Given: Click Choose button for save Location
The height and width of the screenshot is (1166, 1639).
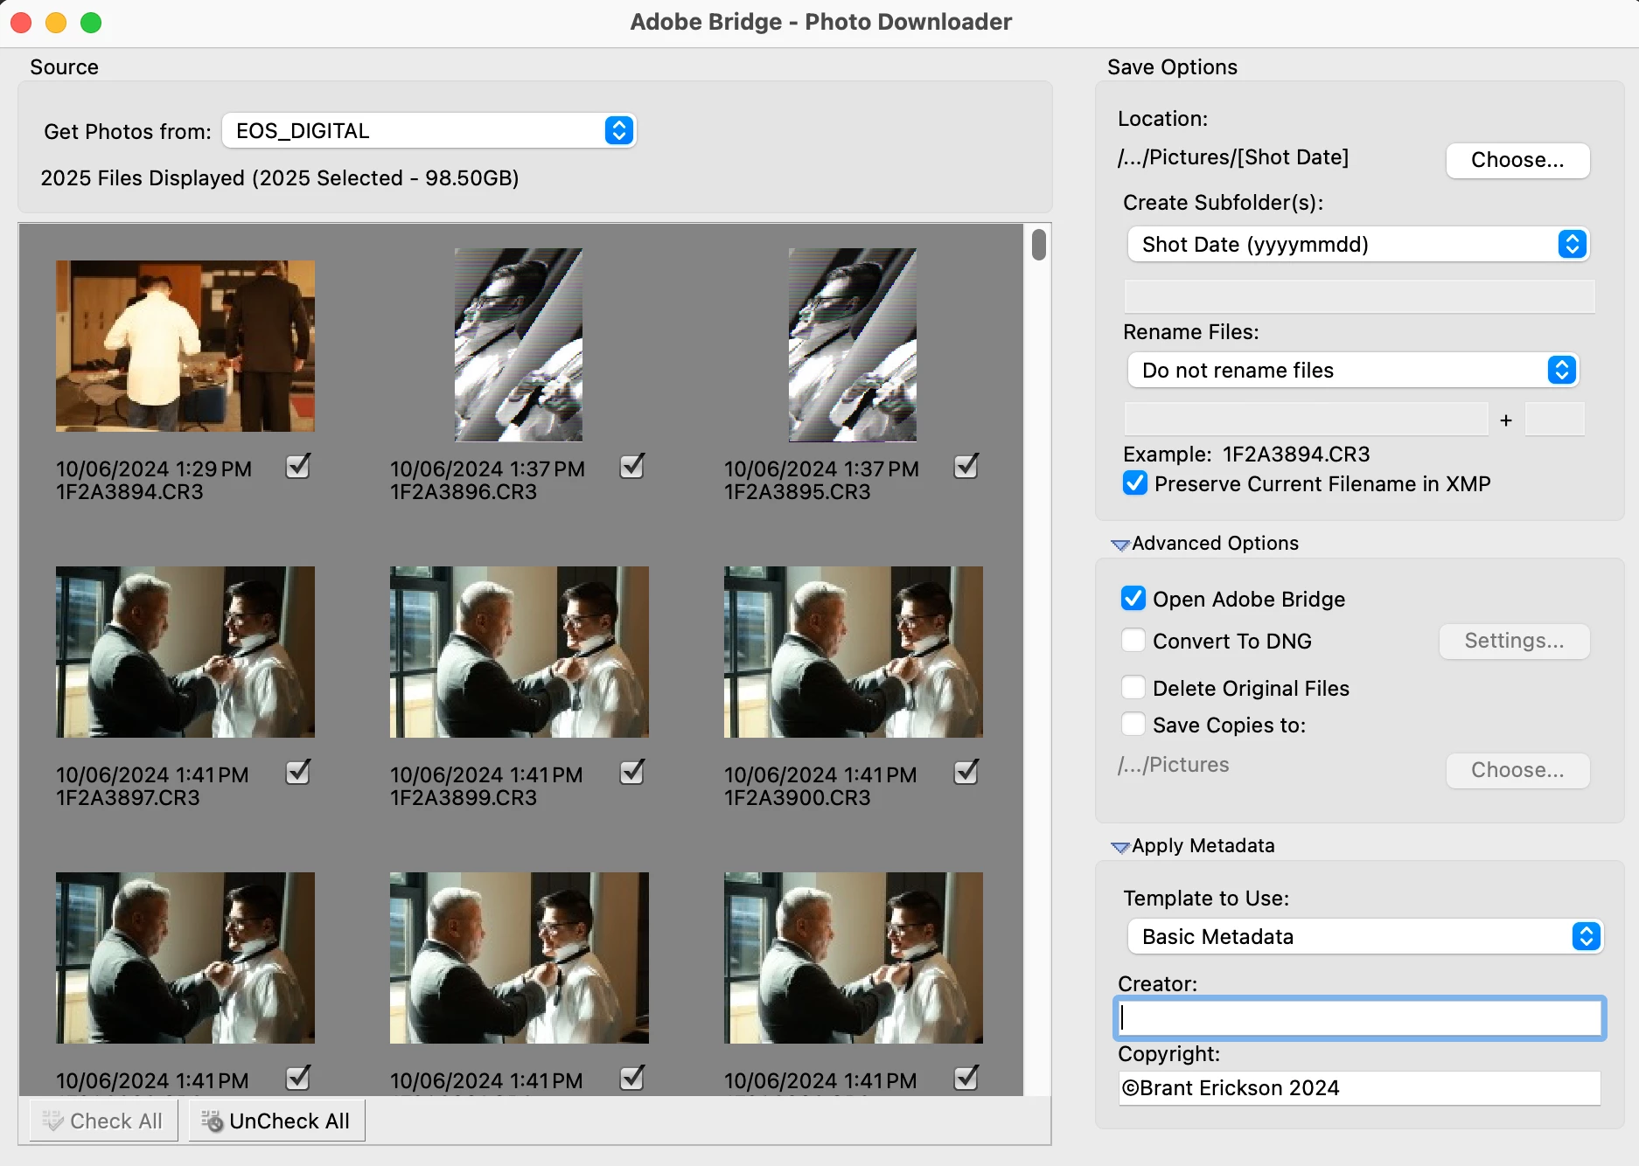Looking at the screenshot, I should [x=1517, y=160].
